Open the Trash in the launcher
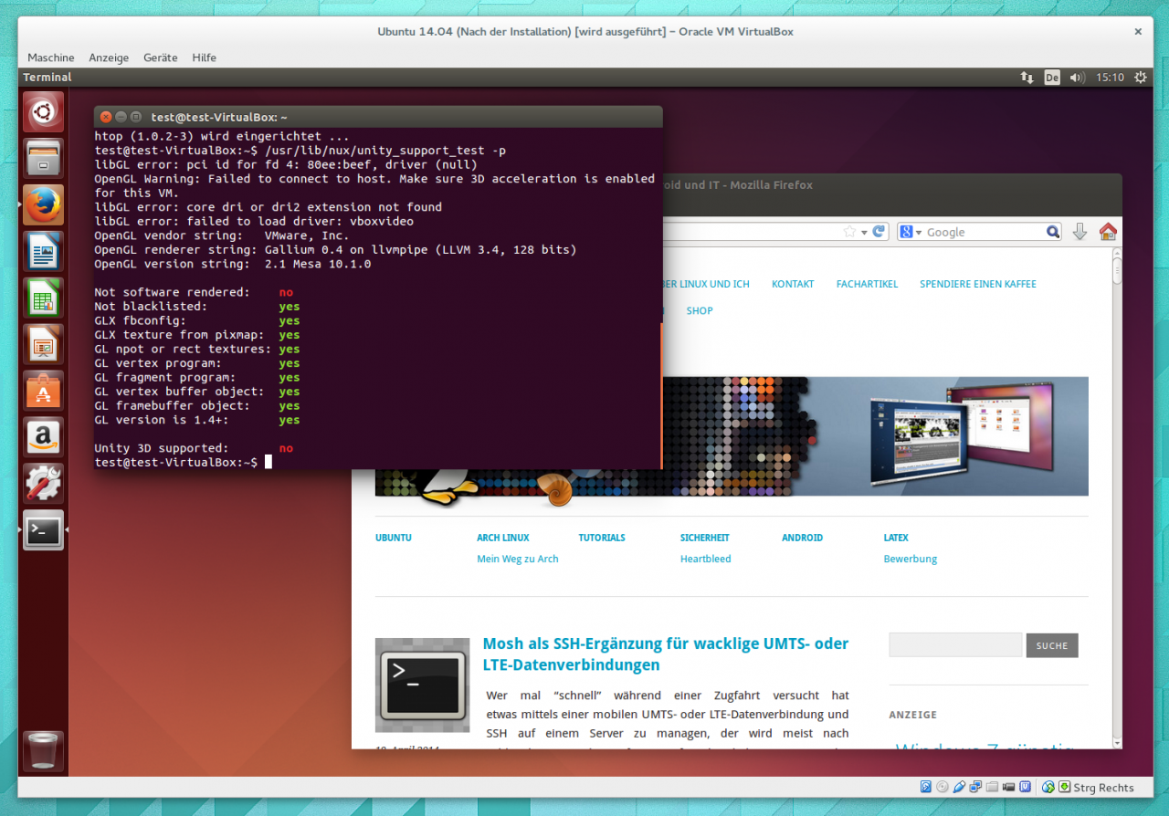 click(43, 750)
